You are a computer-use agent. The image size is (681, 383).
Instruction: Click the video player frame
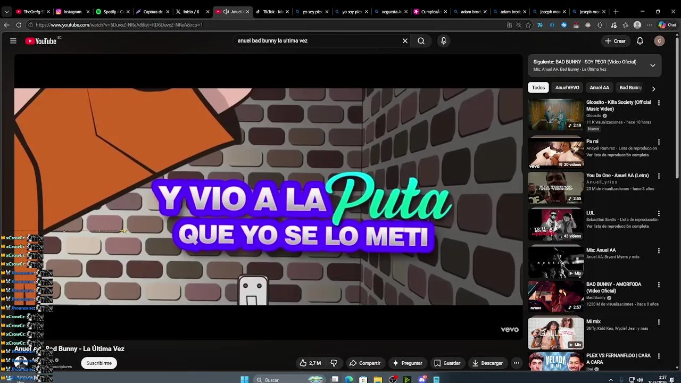click(x=269, y=197)
